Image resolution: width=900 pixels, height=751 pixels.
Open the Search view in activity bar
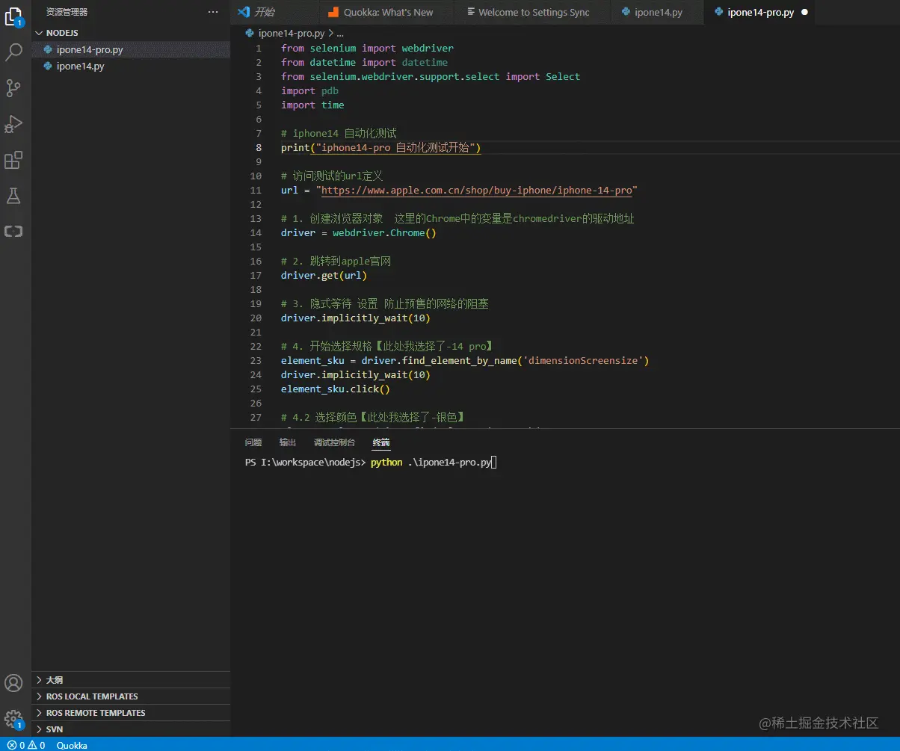(14, 52)
